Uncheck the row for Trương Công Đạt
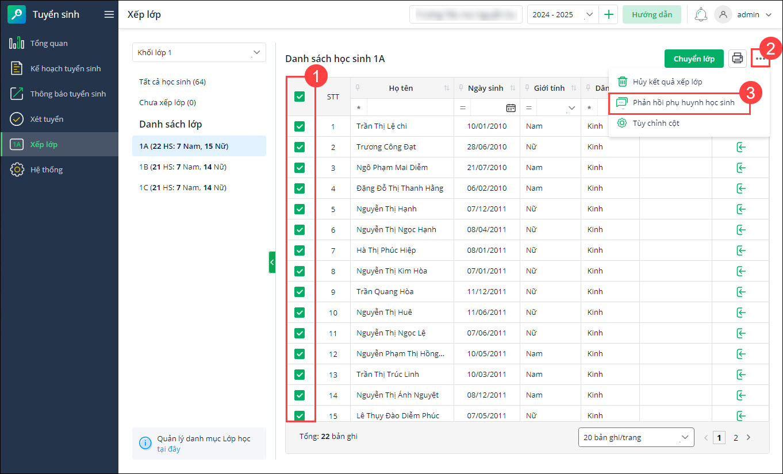Screen dimensions: 783x474 click(300, 147)
